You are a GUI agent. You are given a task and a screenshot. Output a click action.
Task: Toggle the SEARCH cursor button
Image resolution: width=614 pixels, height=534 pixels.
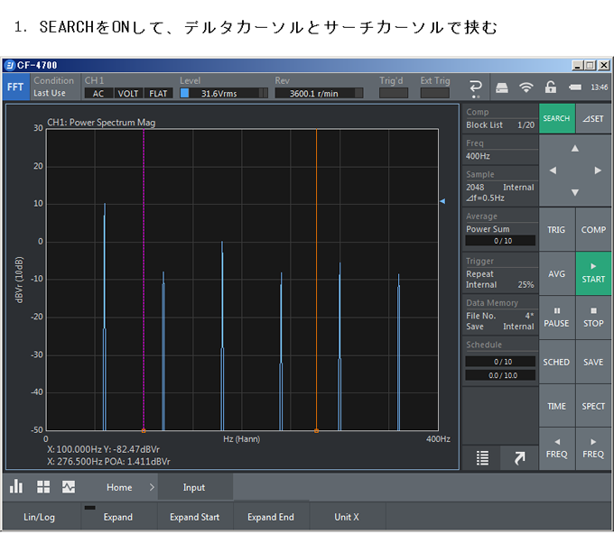[556, 118]
